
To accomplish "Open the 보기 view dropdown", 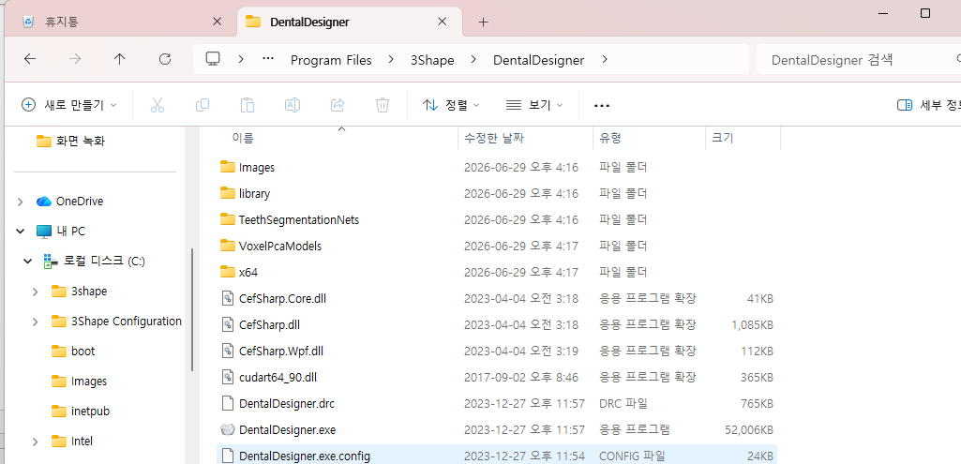I will coord(533,105).
